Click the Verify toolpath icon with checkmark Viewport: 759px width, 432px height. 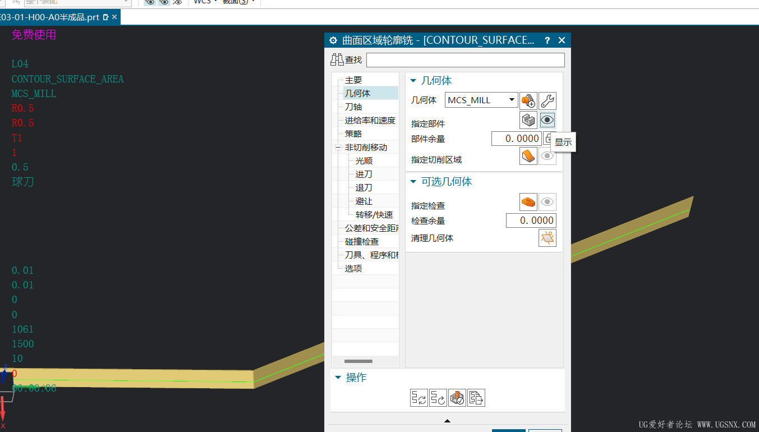457,398
